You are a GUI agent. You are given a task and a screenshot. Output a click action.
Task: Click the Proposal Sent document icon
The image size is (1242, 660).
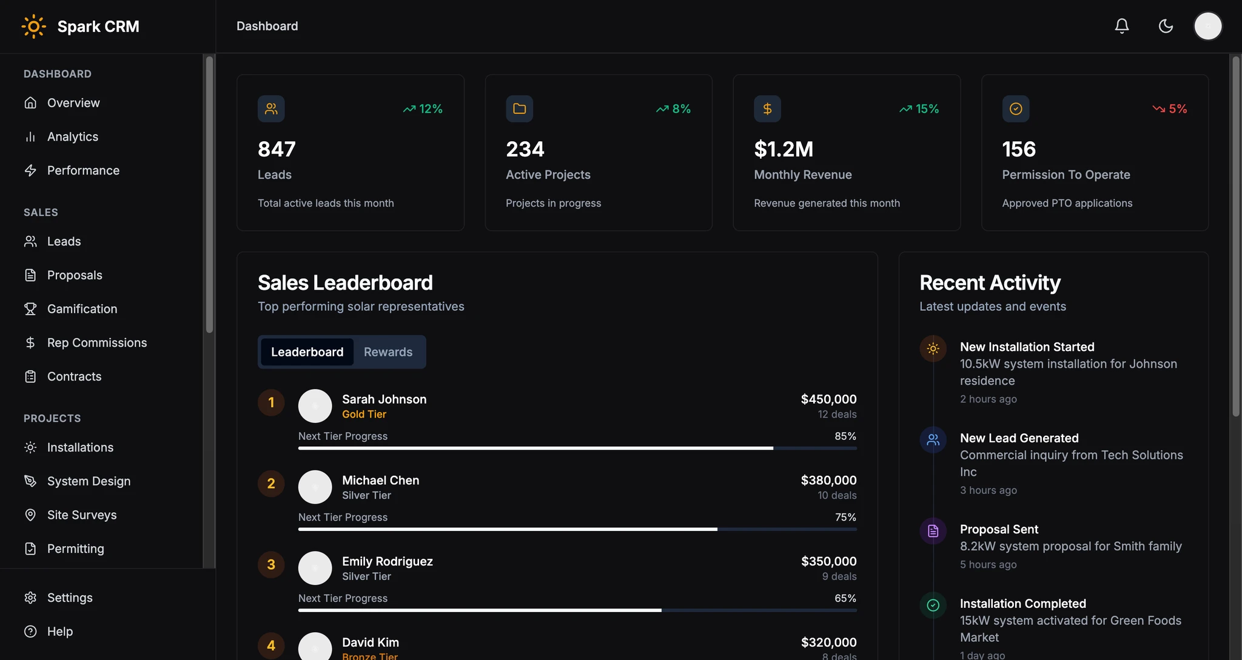tap(933, 531)
